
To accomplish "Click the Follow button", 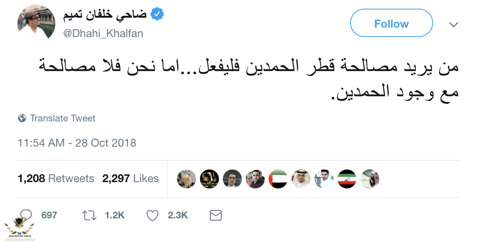I will click(391, 24).
